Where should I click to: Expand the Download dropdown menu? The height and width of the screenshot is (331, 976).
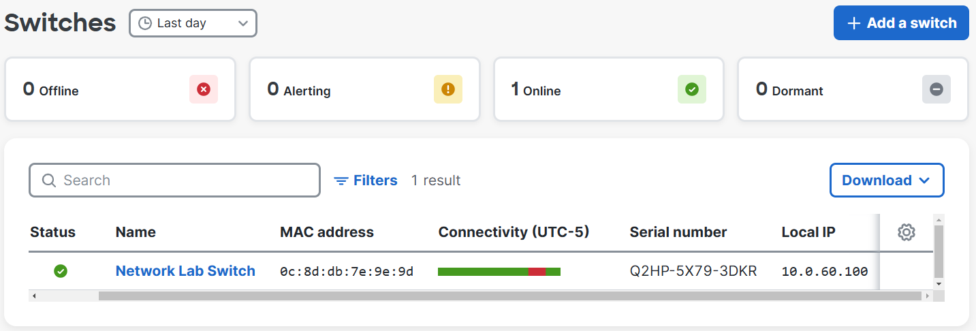click(887, 180)
